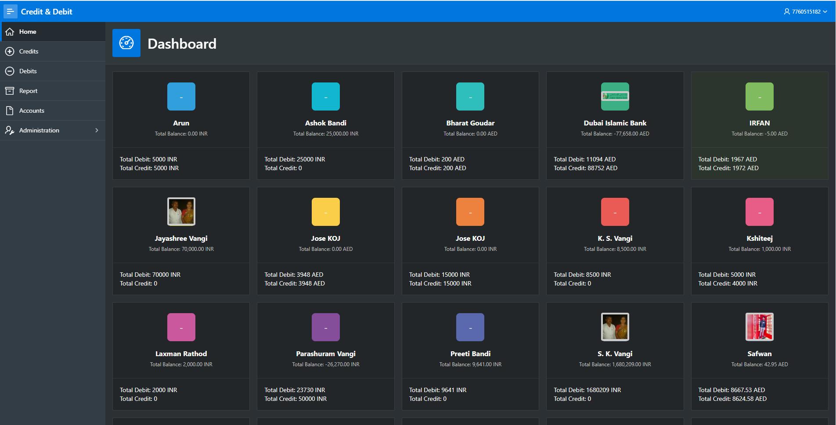Click 'Total Debit: 8667.53 AED' text
This screenshot has width=836, height=425.
pyautogui.click(x=731, y=390)
